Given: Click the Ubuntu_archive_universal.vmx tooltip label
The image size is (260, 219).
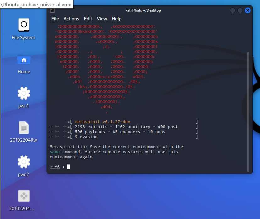Looking at the screenshot, I should [36, 4].
